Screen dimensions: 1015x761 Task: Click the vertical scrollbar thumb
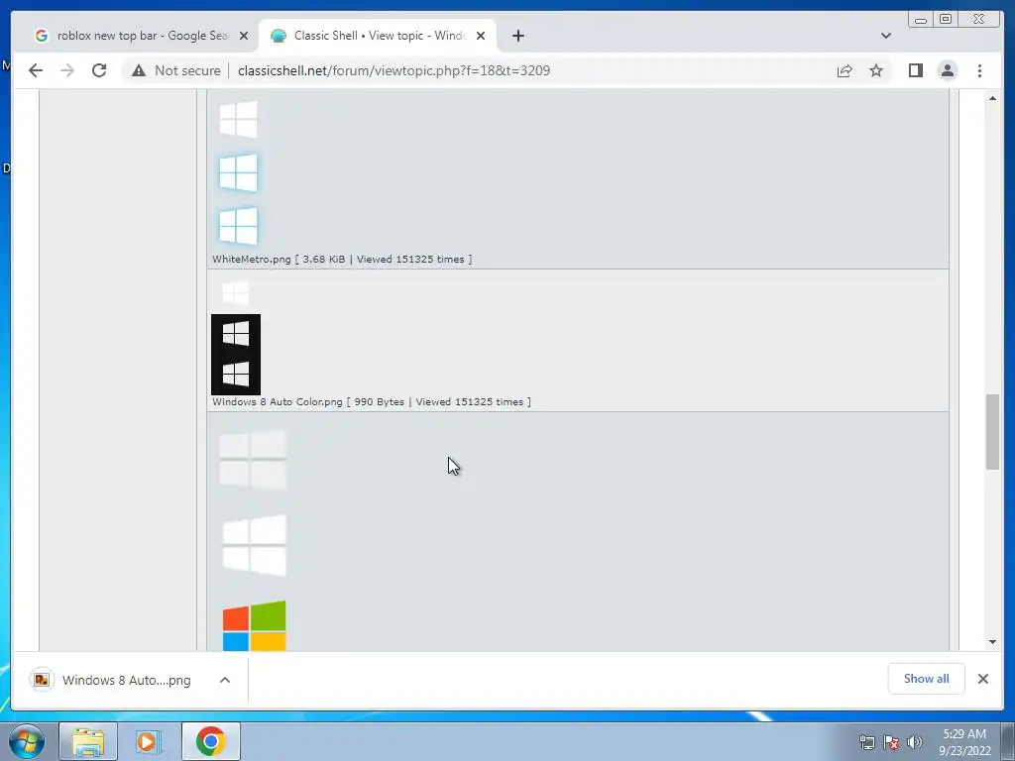992,432
